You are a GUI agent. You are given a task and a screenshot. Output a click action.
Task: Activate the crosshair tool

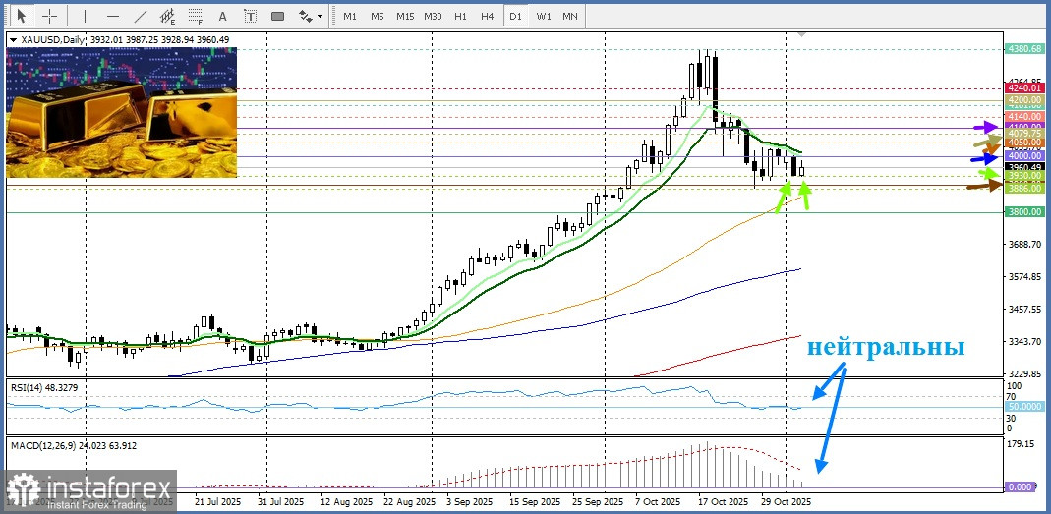tap(49, 16)
